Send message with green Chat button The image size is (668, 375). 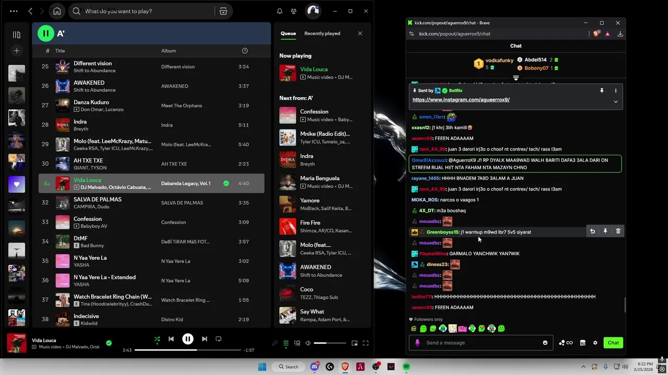coord(613,343)
